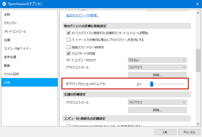
Task: Uncheck モバイルデバイスに接続すると自動的にリモートコントロールを開始
Action: click(68, 33)
